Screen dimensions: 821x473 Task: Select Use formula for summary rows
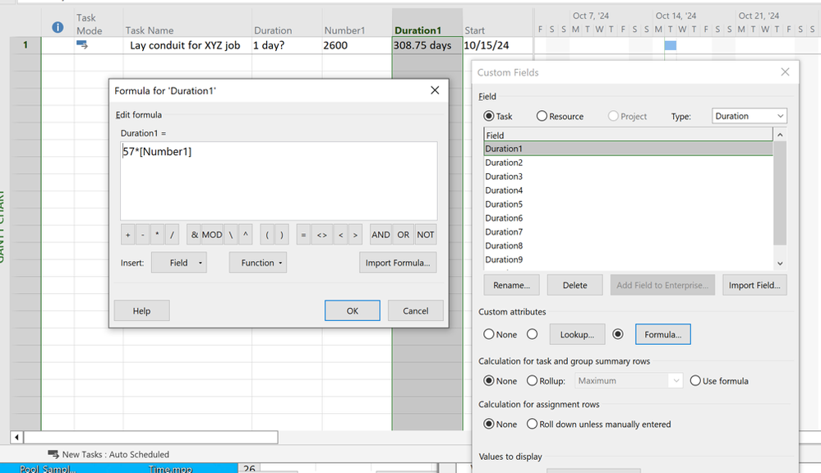point(695,381)
